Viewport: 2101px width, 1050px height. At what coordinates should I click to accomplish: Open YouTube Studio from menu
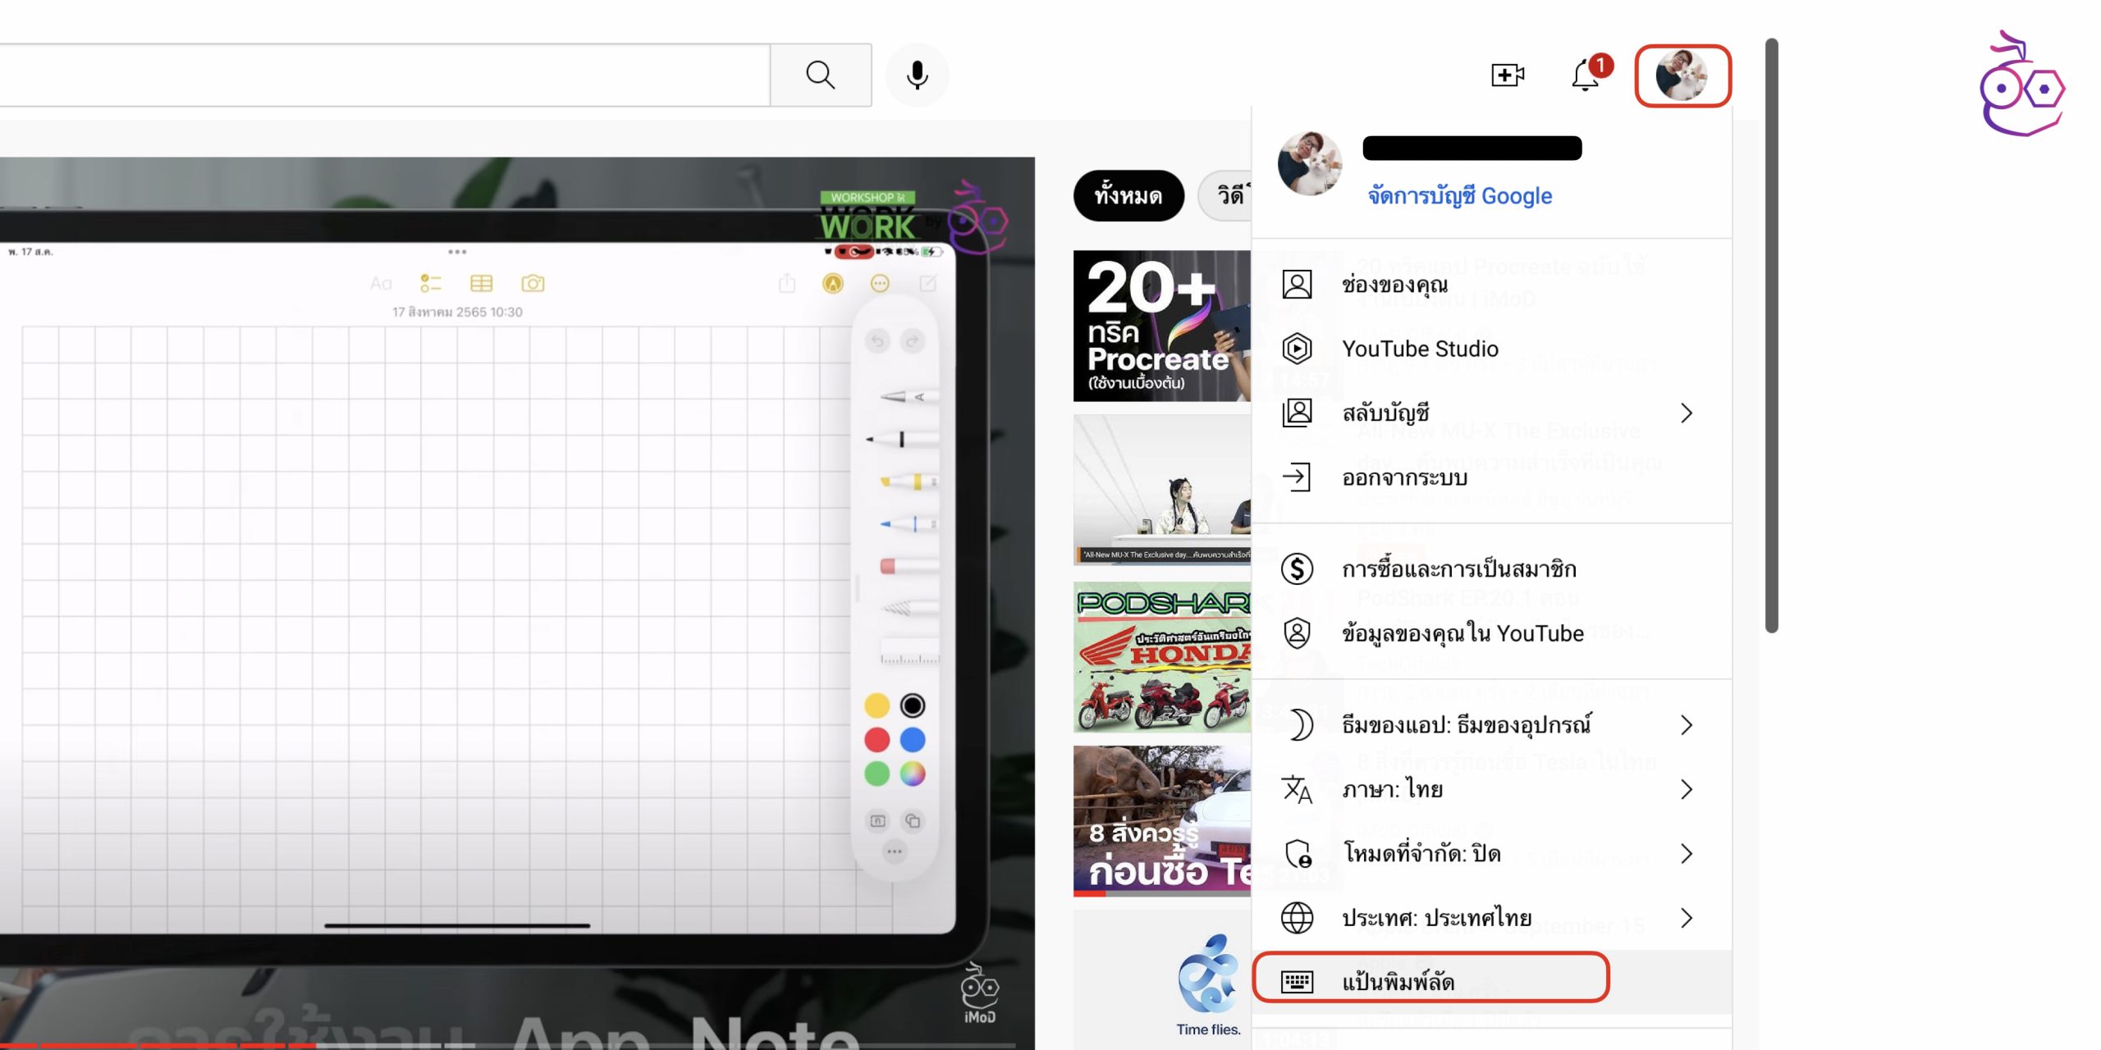point(1420,349)
